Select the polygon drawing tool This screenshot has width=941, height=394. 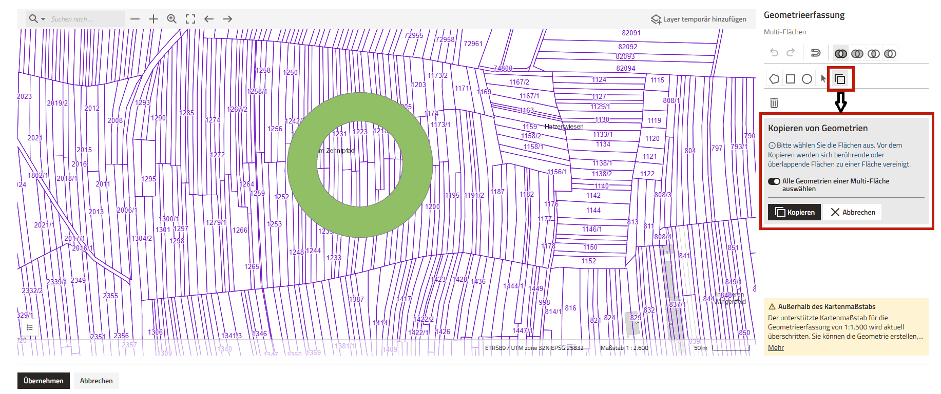pos(774,79)
